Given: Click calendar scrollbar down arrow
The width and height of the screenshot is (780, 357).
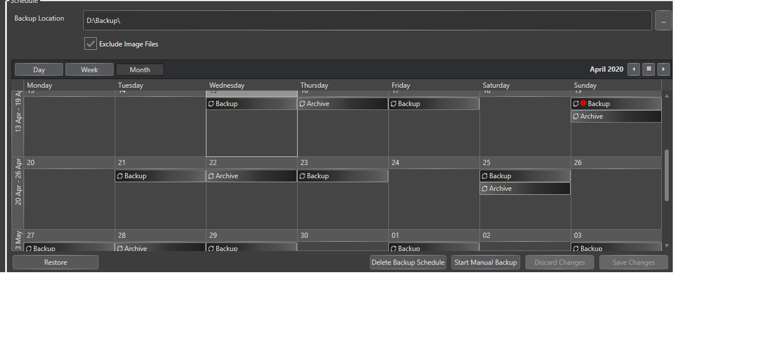Looking at the screenshot, I should pyautogui.click(x=666, y=245).
